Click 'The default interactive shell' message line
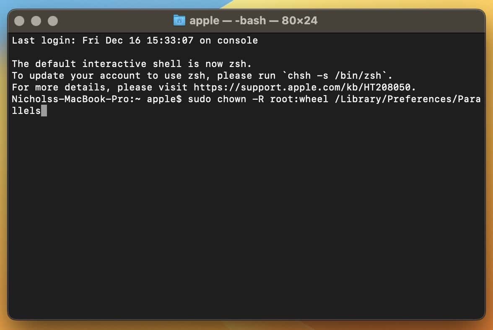 132,64
